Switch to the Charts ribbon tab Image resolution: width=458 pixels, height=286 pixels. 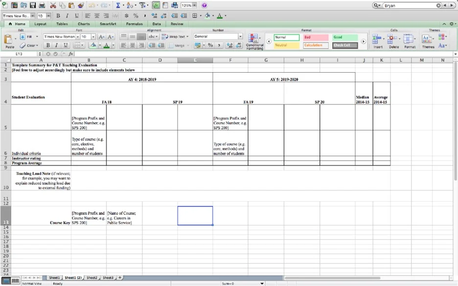tap(84, 24)
